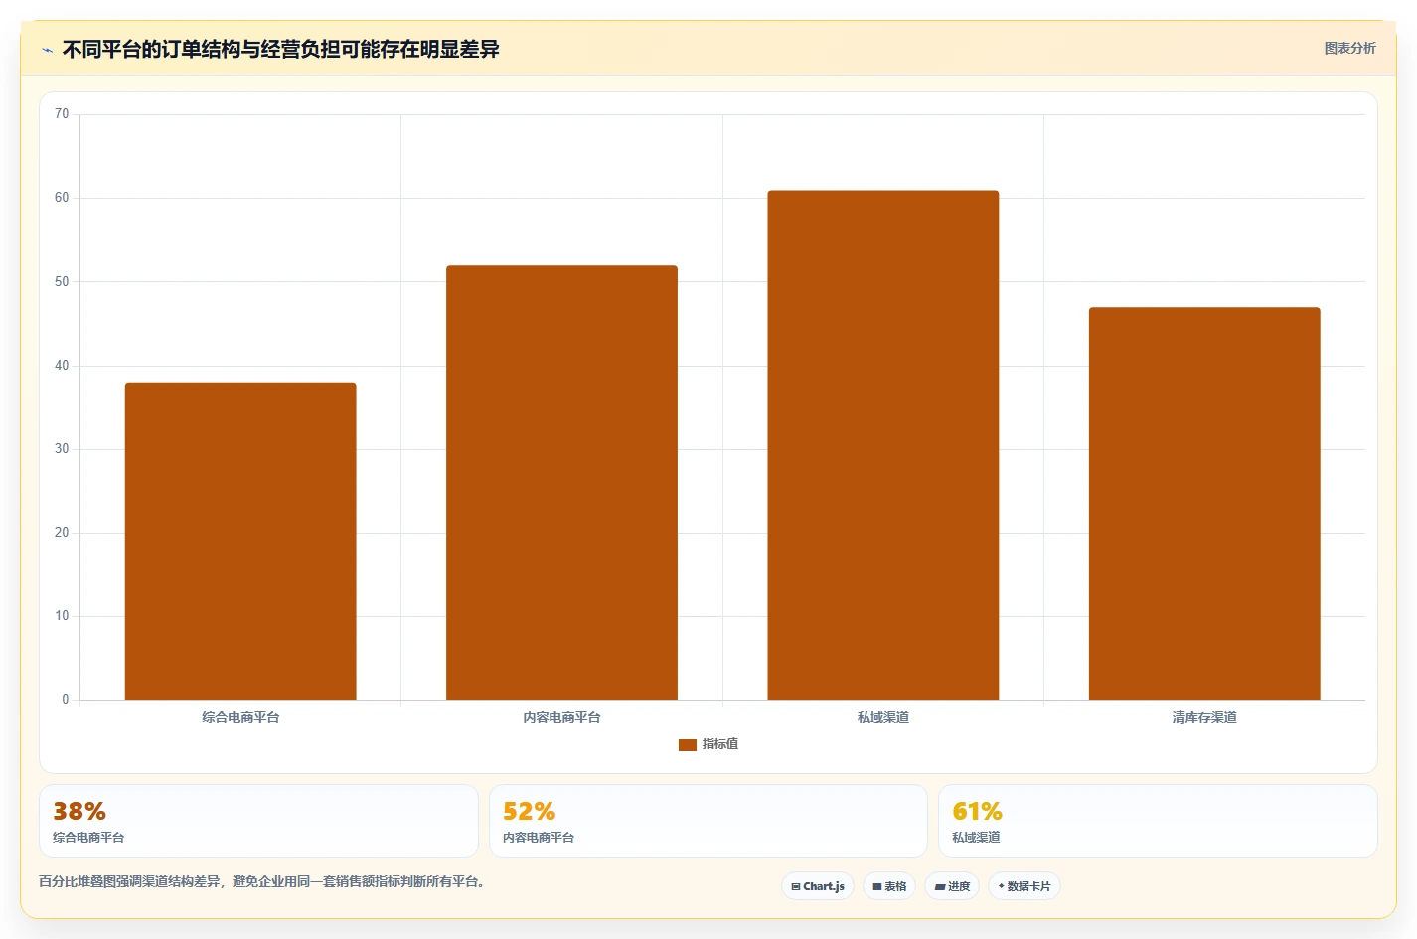Click the y-axis value 50

coord(62,282)
